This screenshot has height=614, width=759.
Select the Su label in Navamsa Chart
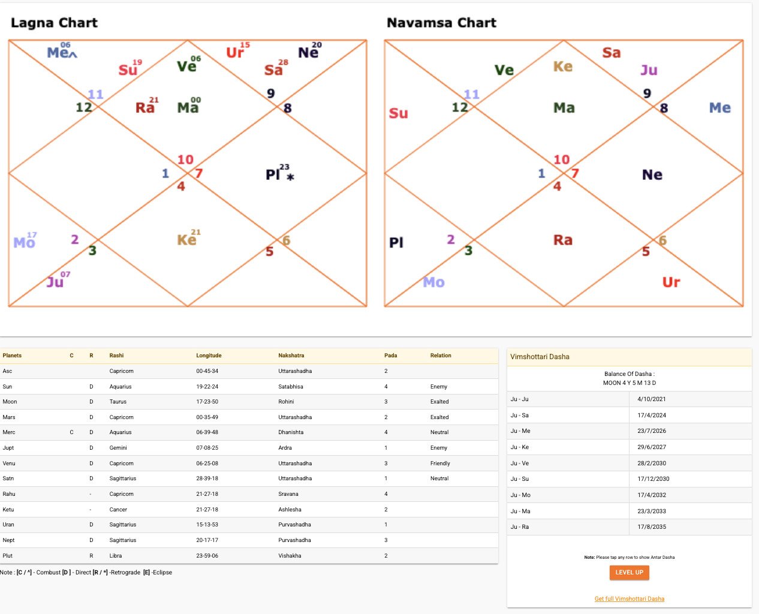(x=398, y=113)
